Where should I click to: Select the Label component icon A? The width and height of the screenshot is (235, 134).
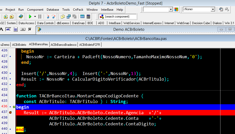2,29
